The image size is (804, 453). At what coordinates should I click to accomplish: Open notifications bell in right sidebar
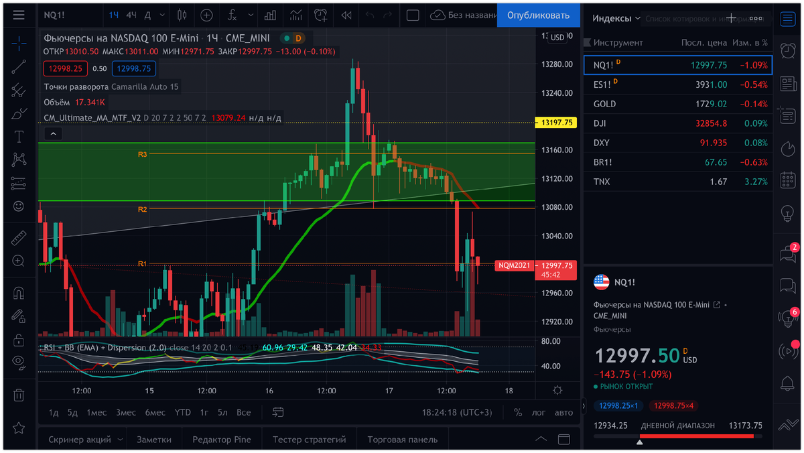[788, 384]
